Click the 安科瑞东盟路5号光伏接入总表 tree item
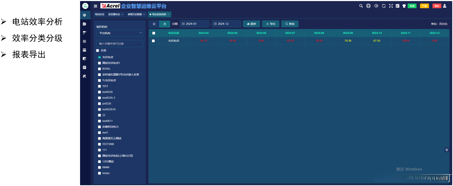This screenshot has height=186, width=453. point(121,75)
